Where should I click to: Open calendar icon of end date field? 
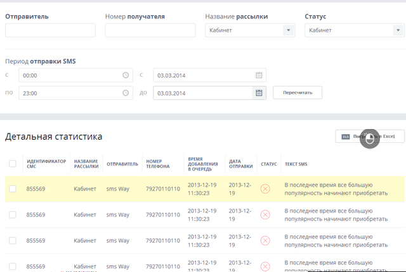click(259, 93)
